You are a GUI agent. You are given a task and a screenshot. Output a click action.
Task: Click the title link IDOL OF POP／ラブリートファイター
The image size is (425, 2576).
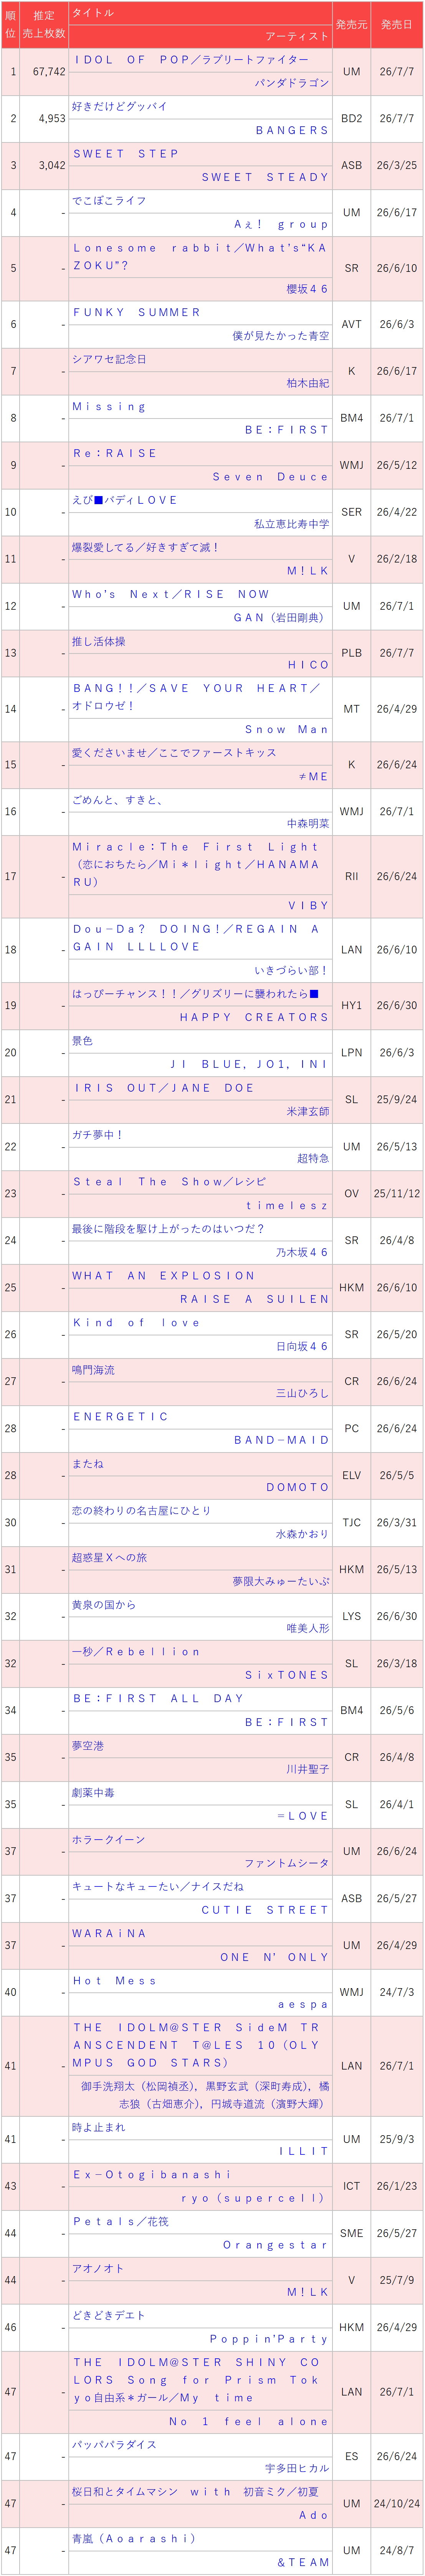tap(191, 60)
